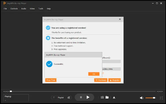Mute audio with the speaker icon
This screenshot has height=104, width=166.
[142, 98]
